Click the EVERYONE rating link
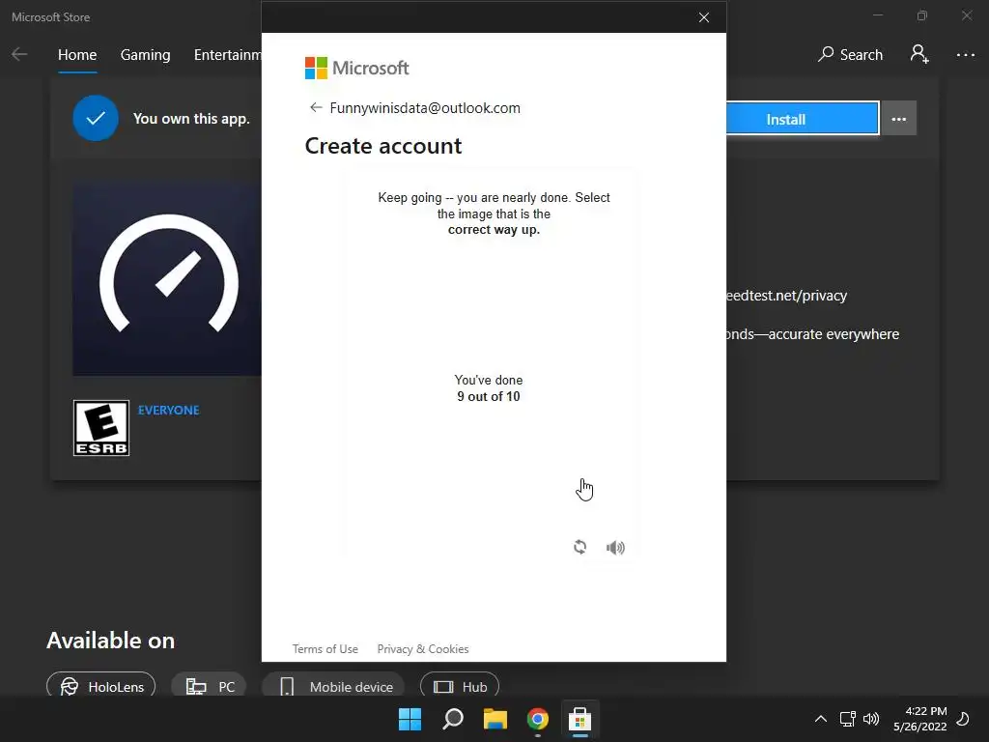989x742 pixels. point(168,410)
